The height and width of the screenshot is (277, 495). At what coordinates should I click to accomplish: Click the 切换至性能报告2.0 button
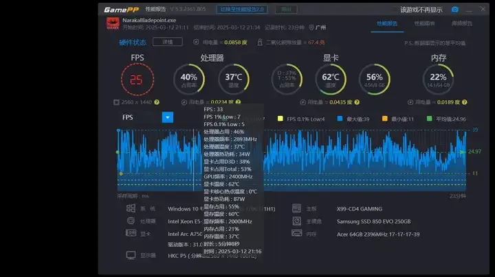(242, 10)
